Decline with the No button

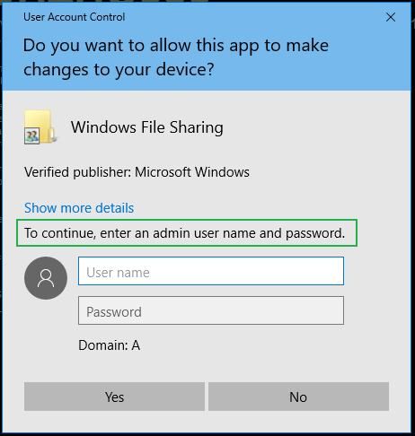(298, 397)
